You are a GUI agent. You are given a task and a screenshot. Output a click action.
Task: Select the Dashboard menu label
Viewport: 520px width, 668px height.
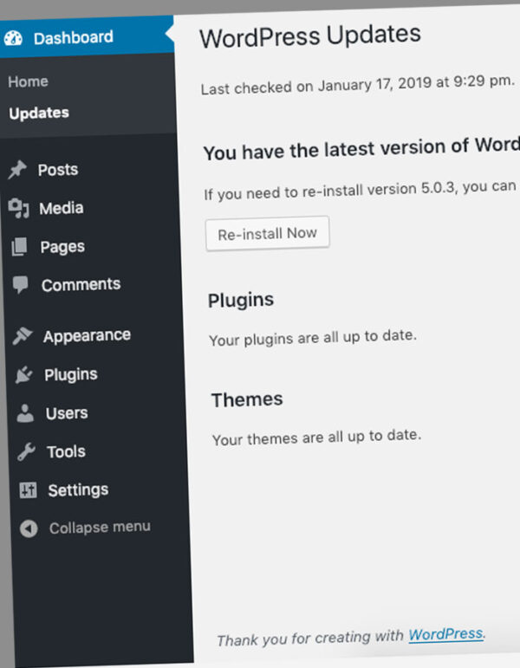pyautogui.click(x=74, y=37)
